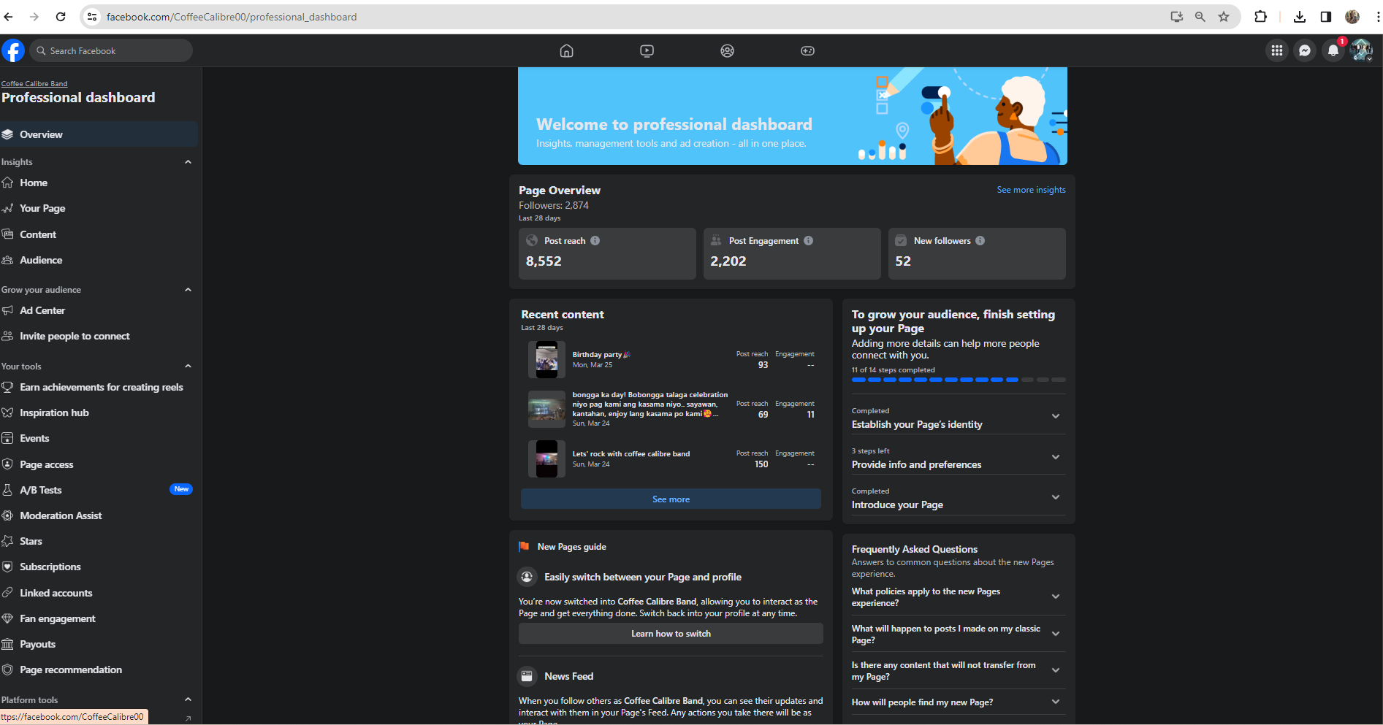The width and height of the screenshot is (1383, 725).
Task: Click the New followers info icon
Action: coord(980,241)
